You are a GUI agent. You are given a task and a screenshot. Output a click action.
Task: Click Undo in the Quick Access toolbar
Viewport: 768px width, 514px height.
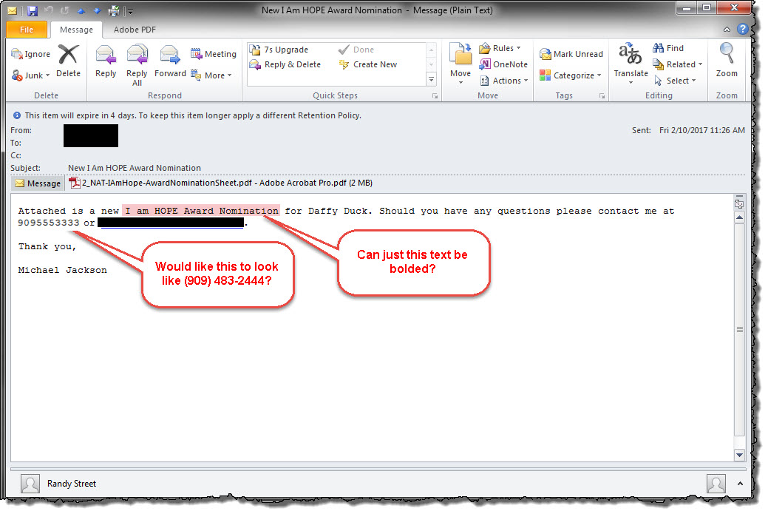pyautogui.click(x=49, y=10)
